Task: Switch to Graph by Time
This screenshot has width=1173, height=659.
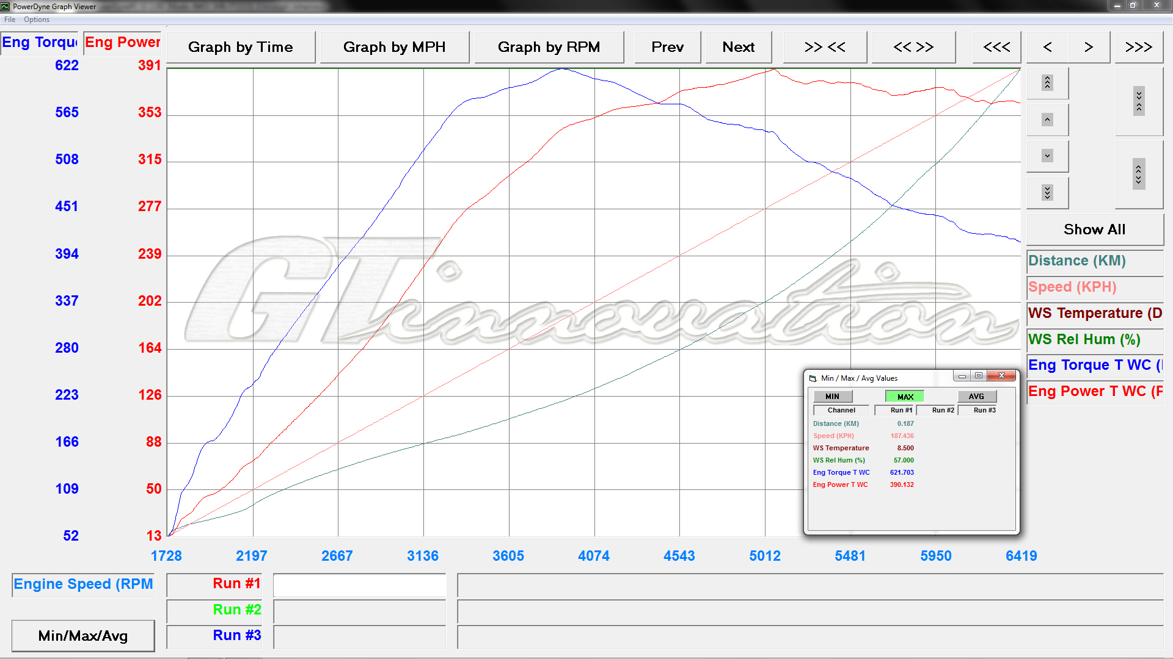Action: [x=241, y=47]
